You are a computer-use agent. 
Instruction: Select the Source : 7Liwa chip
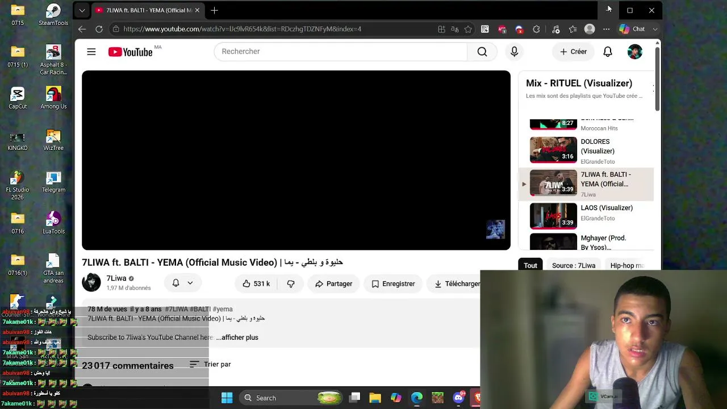pyautogui.click(x=574, y=265)
